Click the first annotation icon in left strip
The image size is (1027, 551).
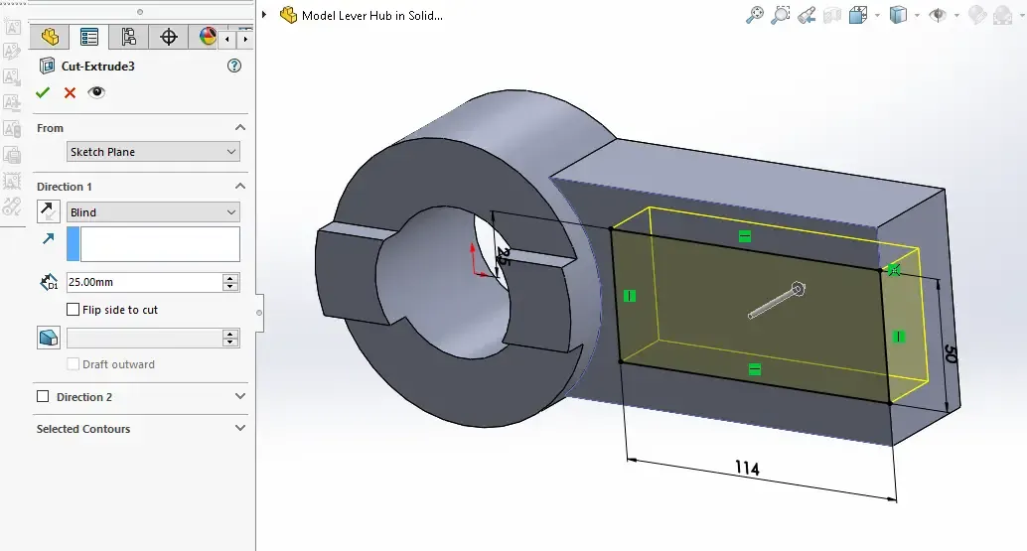click(12, 27)
